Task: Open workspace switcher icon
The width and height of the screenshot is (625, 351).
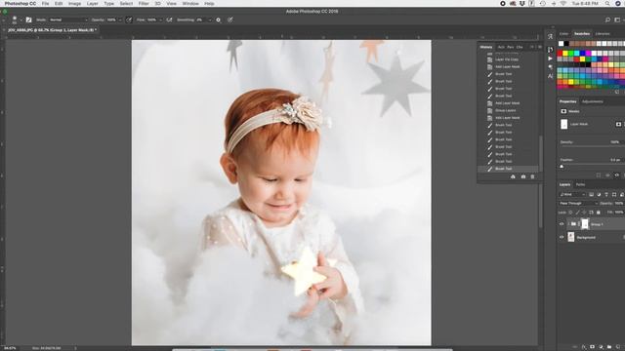Action: pos(617,19)
